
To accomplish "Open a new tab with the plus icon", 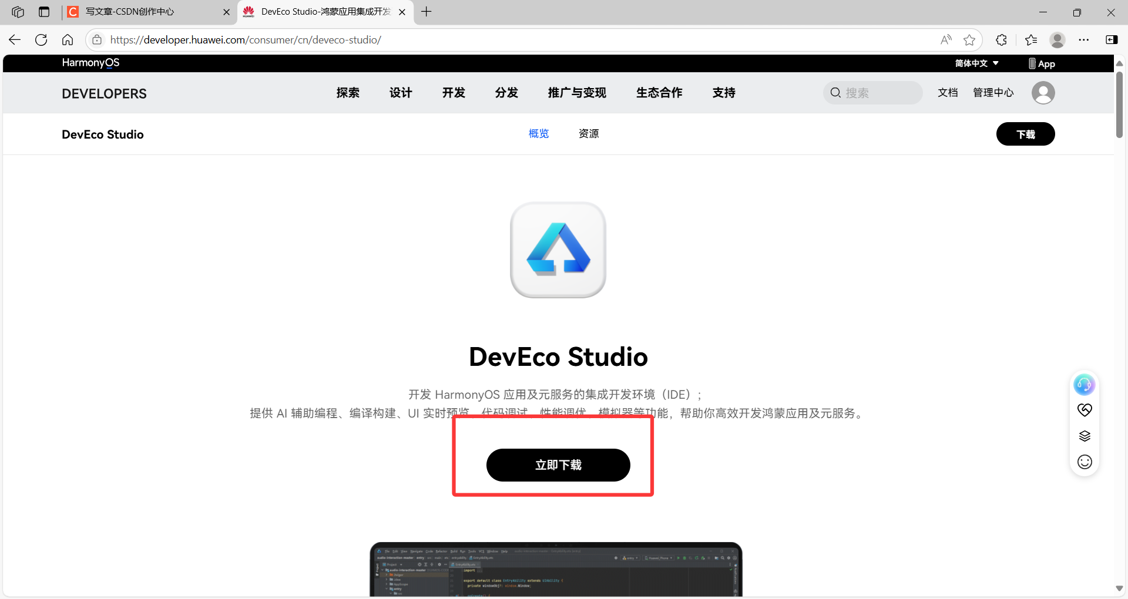I will tap(427, 12).
